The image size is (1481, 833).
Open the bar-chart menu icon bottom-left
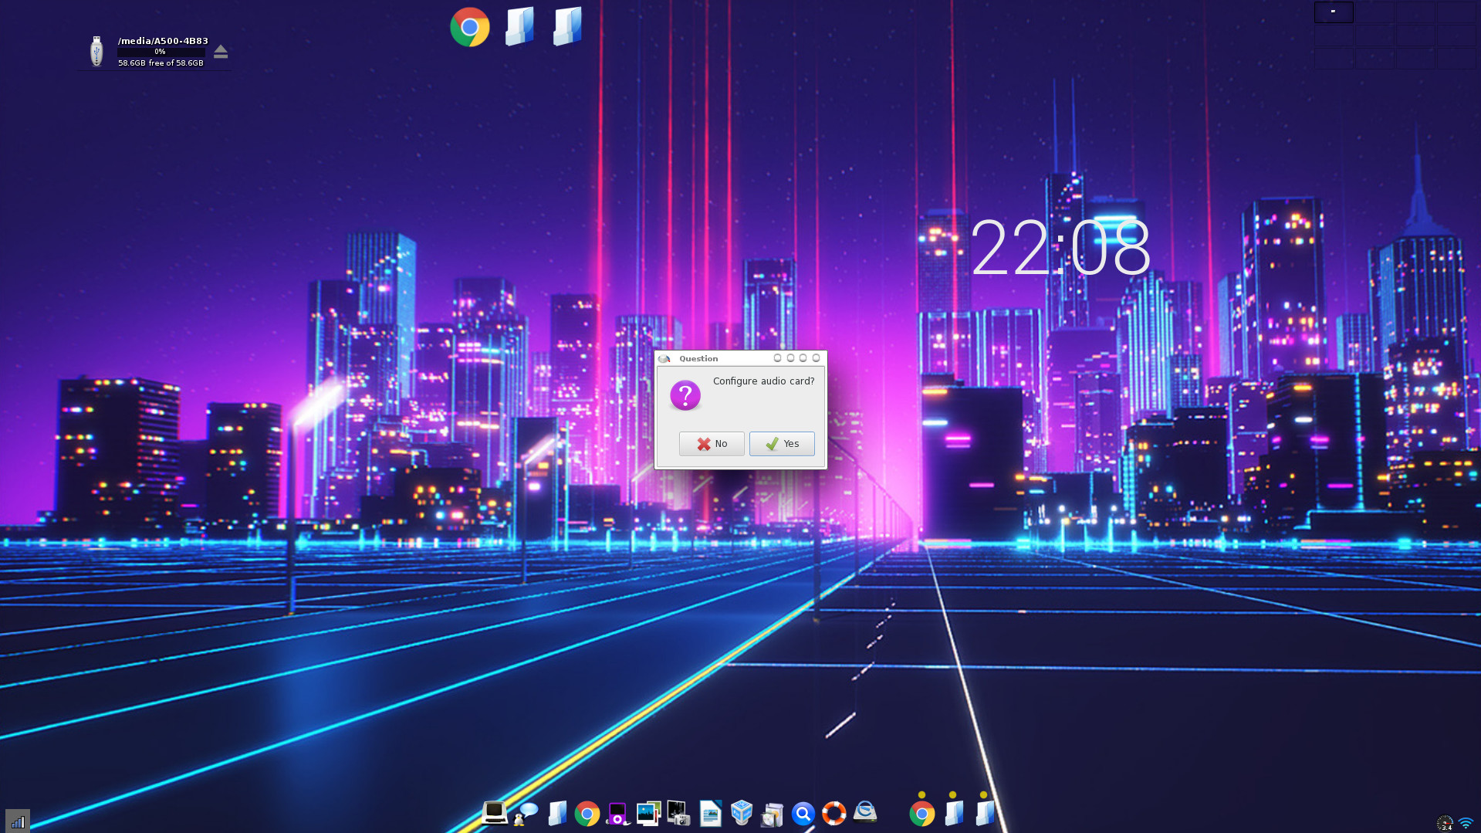coord(17,821)
